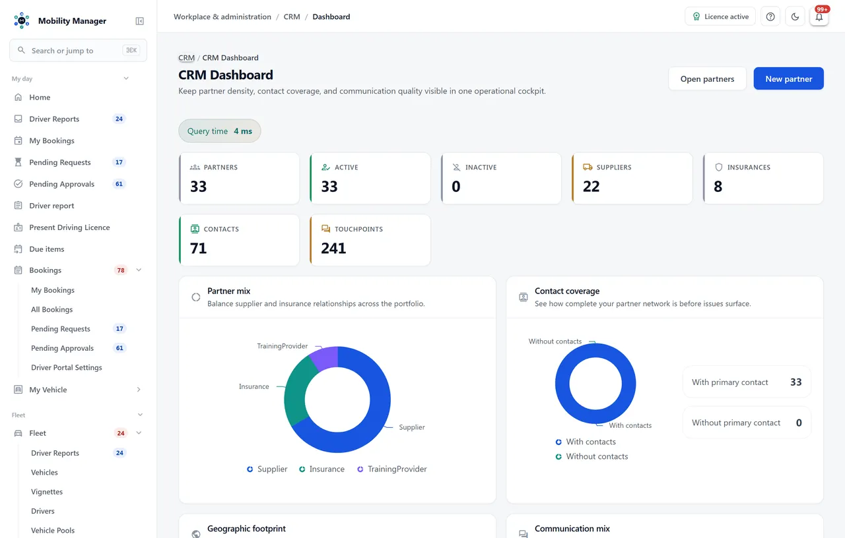Click the Partner mix header ring icon
This screenshot has width=845, height=538.
tap(196, 297)
